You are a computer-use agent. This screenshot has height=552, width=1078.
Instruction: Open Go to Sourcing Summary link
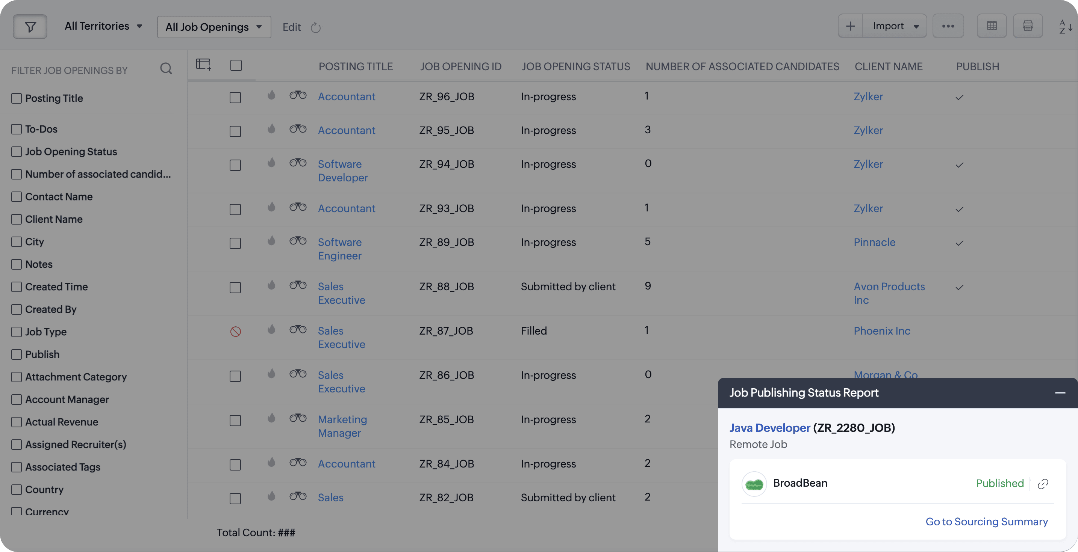pyautogui.click(x=986, y=522)
